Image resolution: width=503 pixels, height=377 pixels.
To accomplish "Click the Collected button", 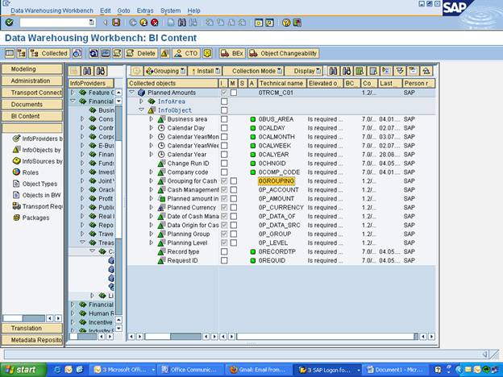I will click(49, 53).
